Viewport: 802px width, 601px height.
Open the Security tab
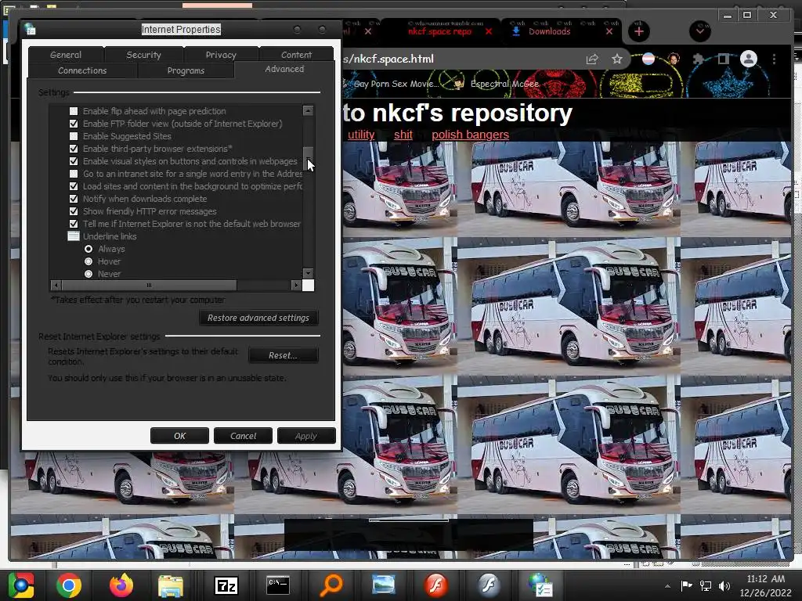point(144,55)
